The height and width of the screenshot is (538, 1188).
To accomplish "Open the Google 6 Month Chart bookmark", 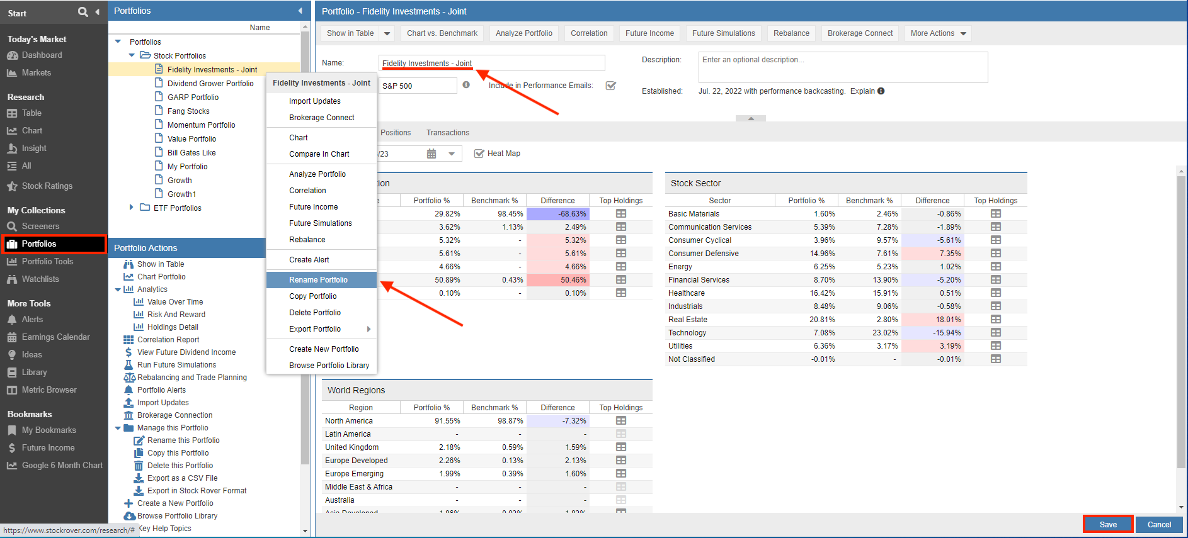I will [x=62, y=466].
